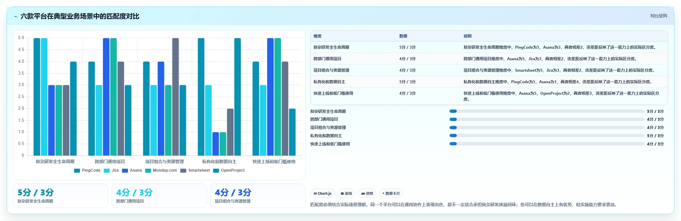Screen dimensions: 681x221
Task: Open the 5分 / 3分 复杂研发全生命周期 data card
Action: 60,196
